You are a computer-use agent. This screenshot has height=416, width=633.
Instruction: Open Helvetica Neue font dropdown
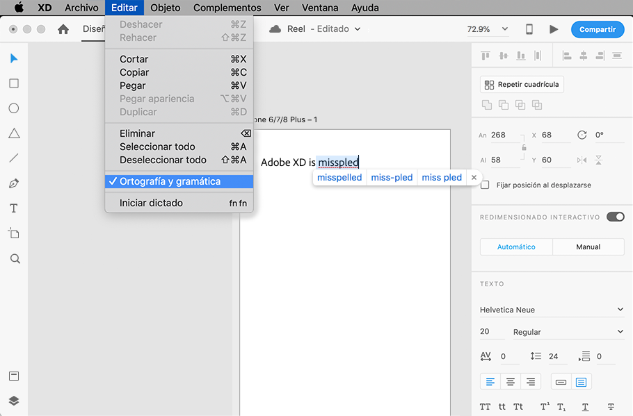[552, 310]
